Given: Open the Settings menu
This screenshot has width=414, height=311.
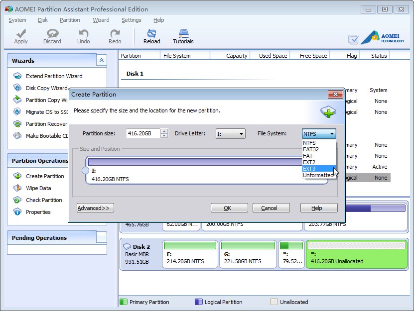Looking at the screenshot, I should pyautogui.click(x=131, y=20).
